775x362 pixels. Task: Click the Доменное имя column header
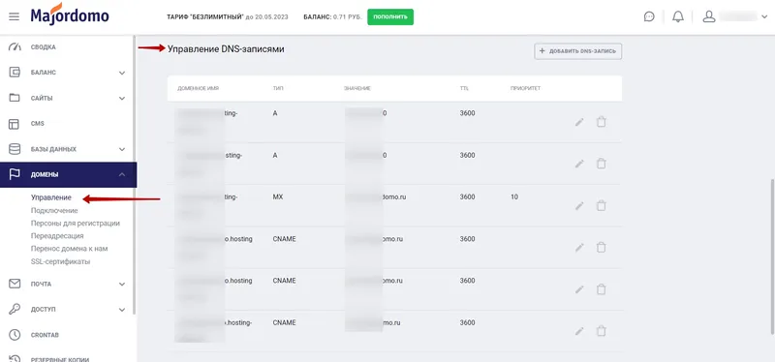point(198,88)
